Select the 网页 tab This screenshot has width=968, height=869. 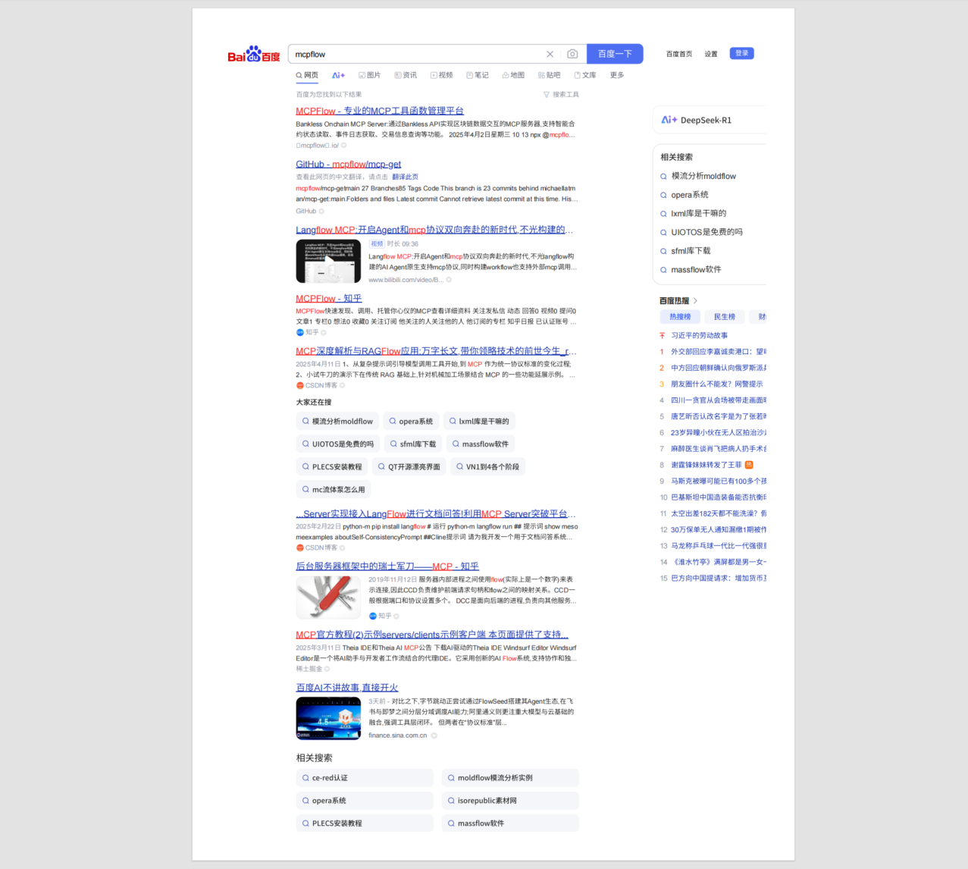click(307, 75)
